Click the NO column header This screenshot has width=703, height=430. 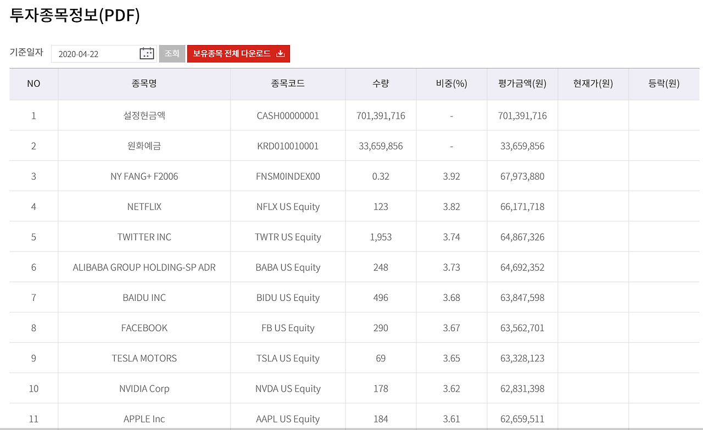click(34, 83)
